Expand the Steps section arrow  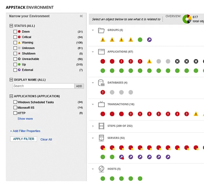coord(93,126)
